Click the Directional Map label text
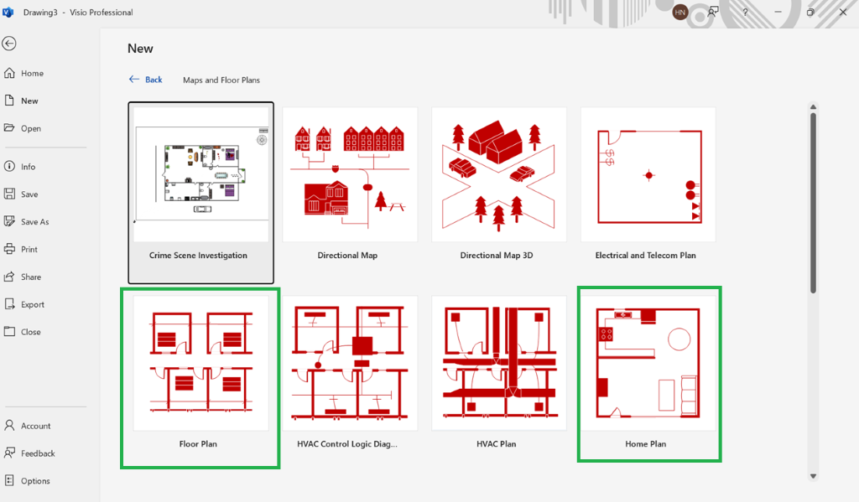The width and height of the screenshot is (859, 502). [347, 256]
